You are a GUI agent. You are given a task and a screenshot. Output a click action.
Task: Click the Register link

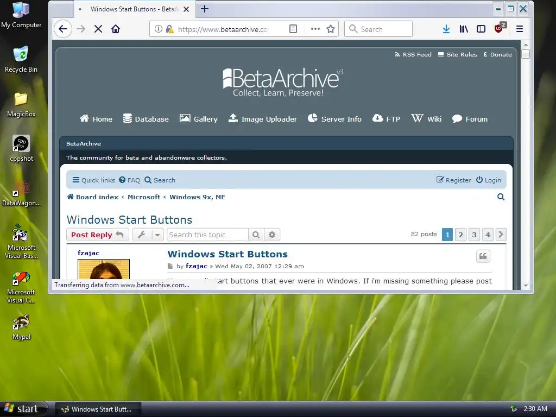tap(453, 180)
